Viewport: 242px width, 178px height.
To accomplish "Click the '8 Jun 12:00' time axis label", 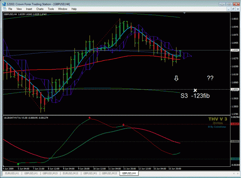I will pyautogui.click(x=53, y=169).
